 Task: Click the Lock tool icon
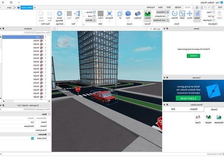pos(94,16)
